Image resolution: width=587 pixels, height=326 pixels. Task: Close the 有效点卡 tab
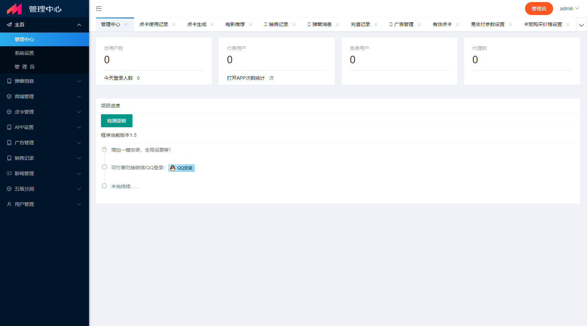(458, 25)
